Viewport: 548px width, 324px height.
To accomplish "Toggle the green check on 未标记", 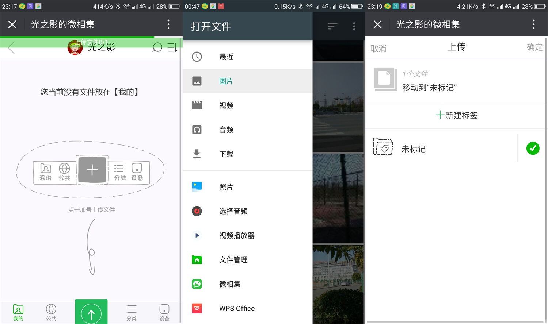I will [x=533, y=148].
